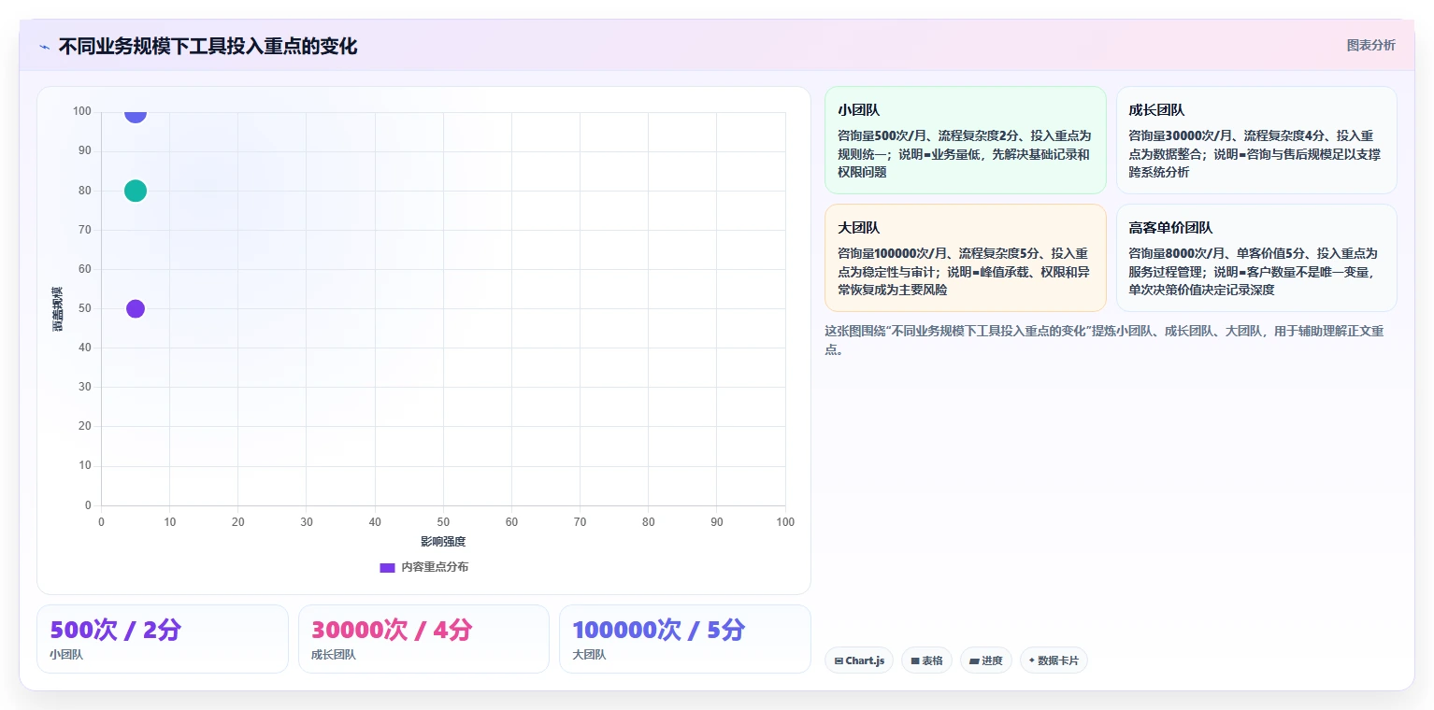This screenshot has height=710, width=1434.
Task: Select the 数据卡片 tag chip
Action: [x=1054, y=660]
